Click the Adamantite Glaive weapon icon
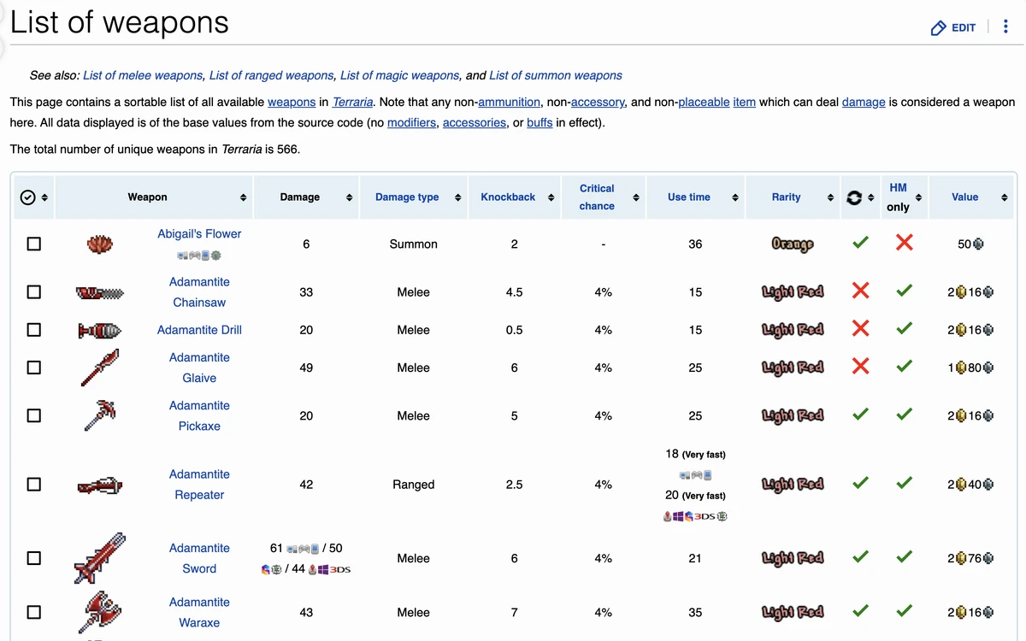The width and height of the screenshot is (1026, 641). 99,368
